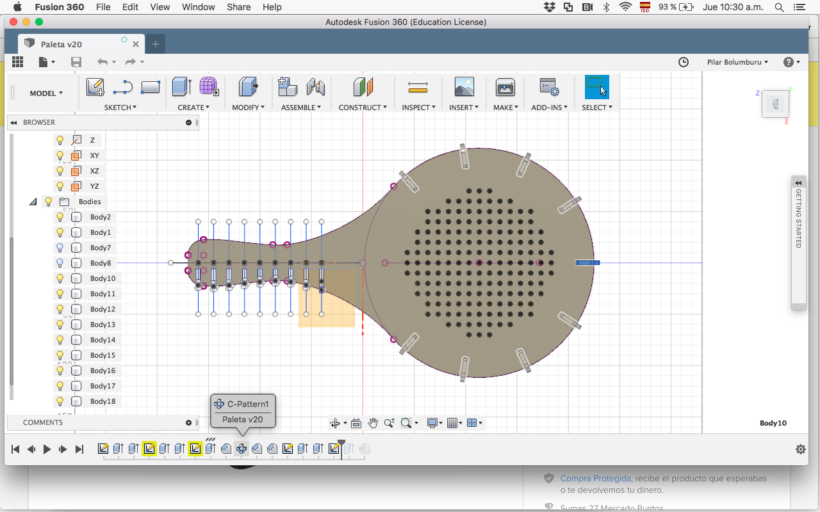Click the Zoom Window magnifier icon
Image resolution: width=820 pixels, height=512 pixels.
[x=406, y=423]
